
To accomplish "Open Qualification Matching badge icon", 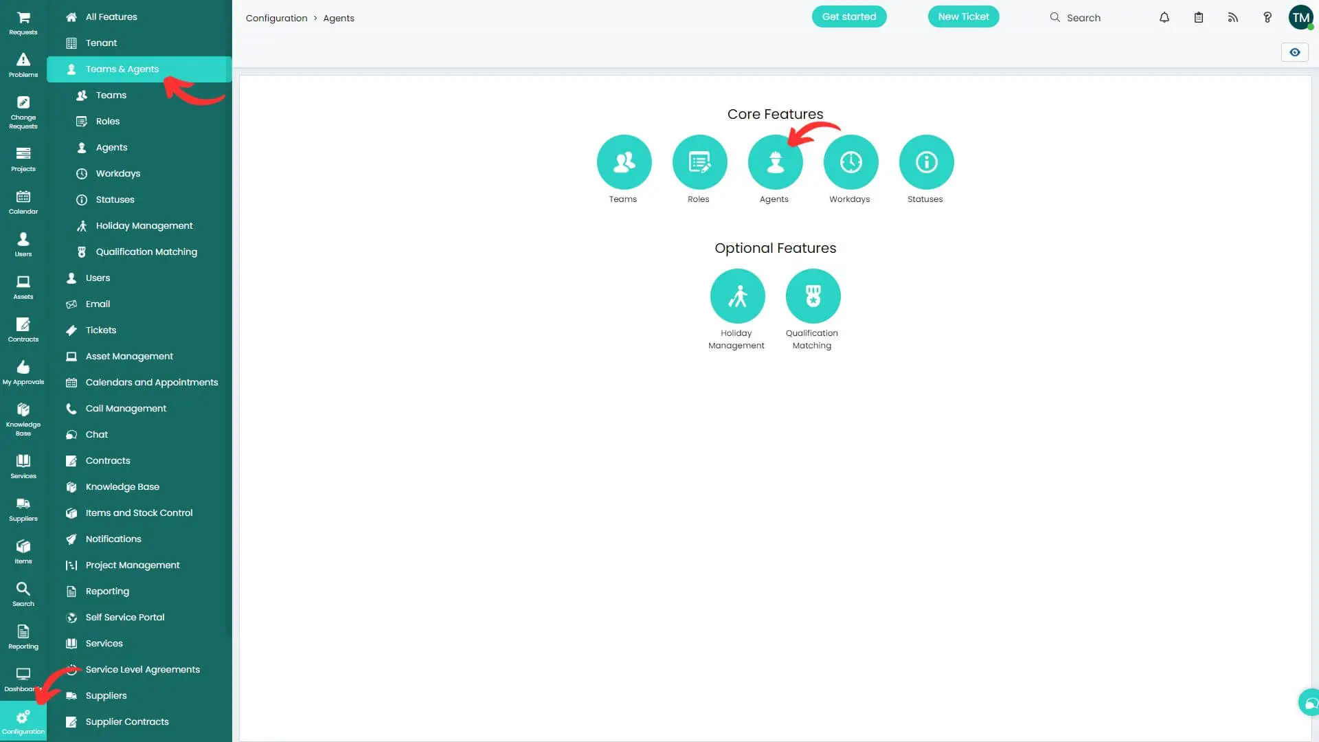I will tap(813, 296).
